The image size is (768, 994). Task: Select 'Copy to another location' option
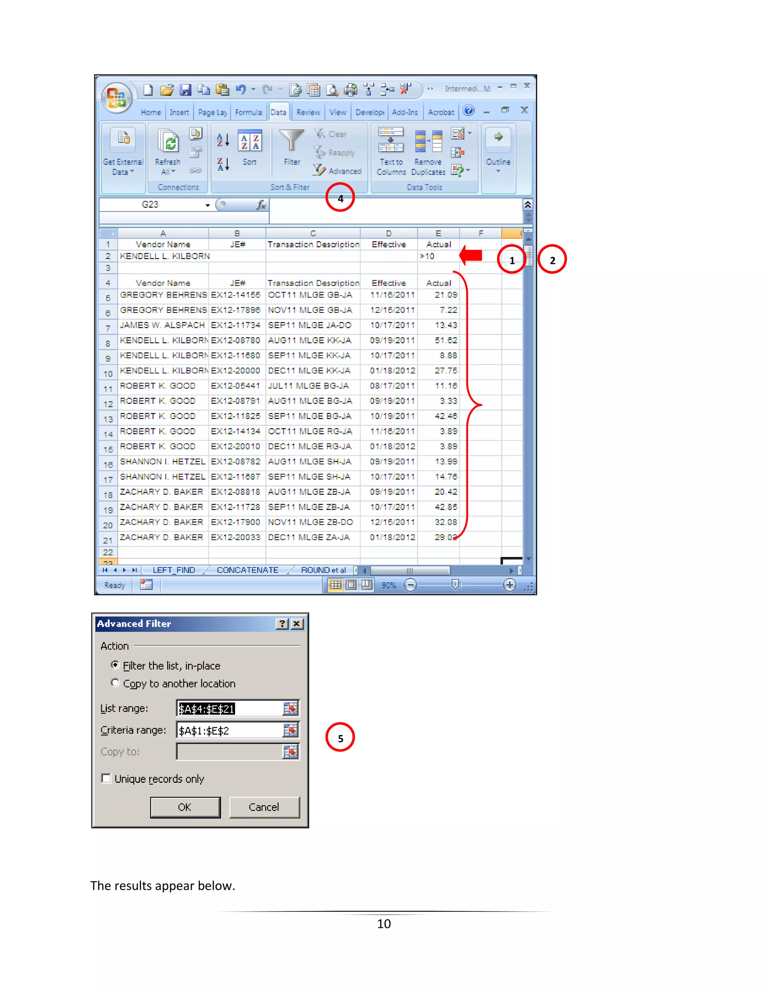(x=115, y=683)
